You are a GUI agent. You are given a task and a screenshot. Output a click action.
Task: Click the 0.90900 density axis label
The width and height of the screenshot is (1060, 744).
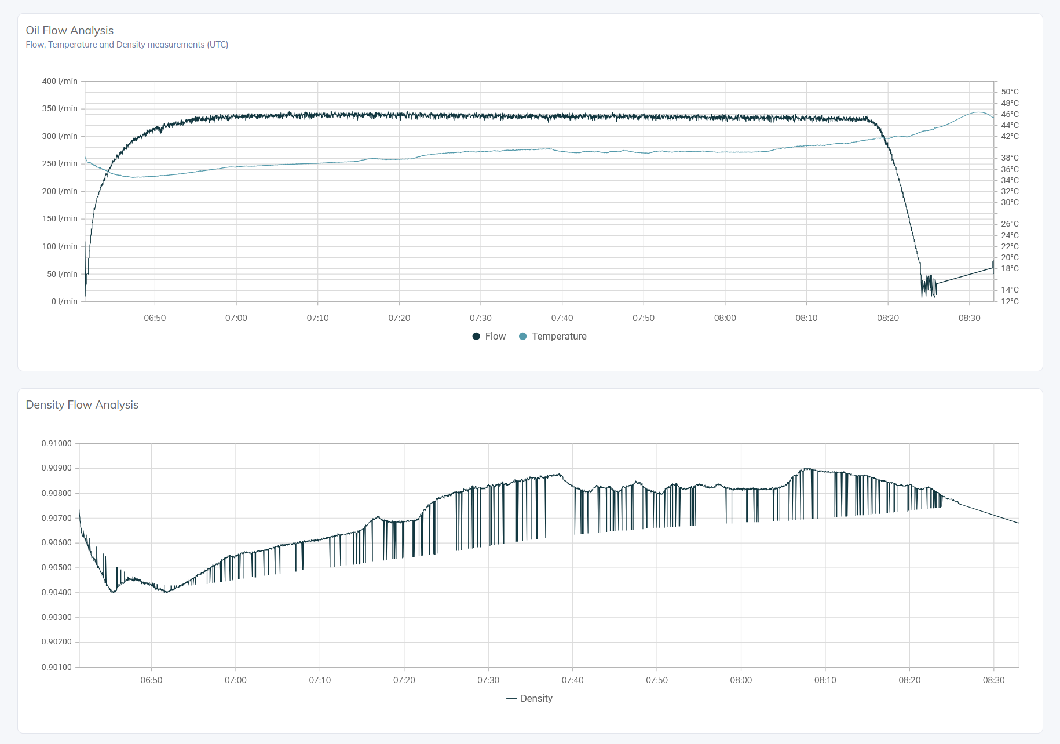pos(57,468)
